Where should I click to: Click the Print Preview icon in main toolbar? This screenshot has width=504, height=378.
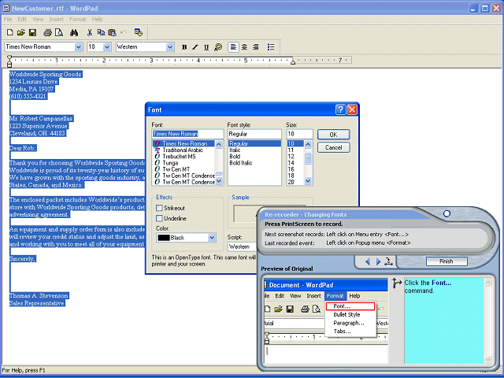point(59,32)
